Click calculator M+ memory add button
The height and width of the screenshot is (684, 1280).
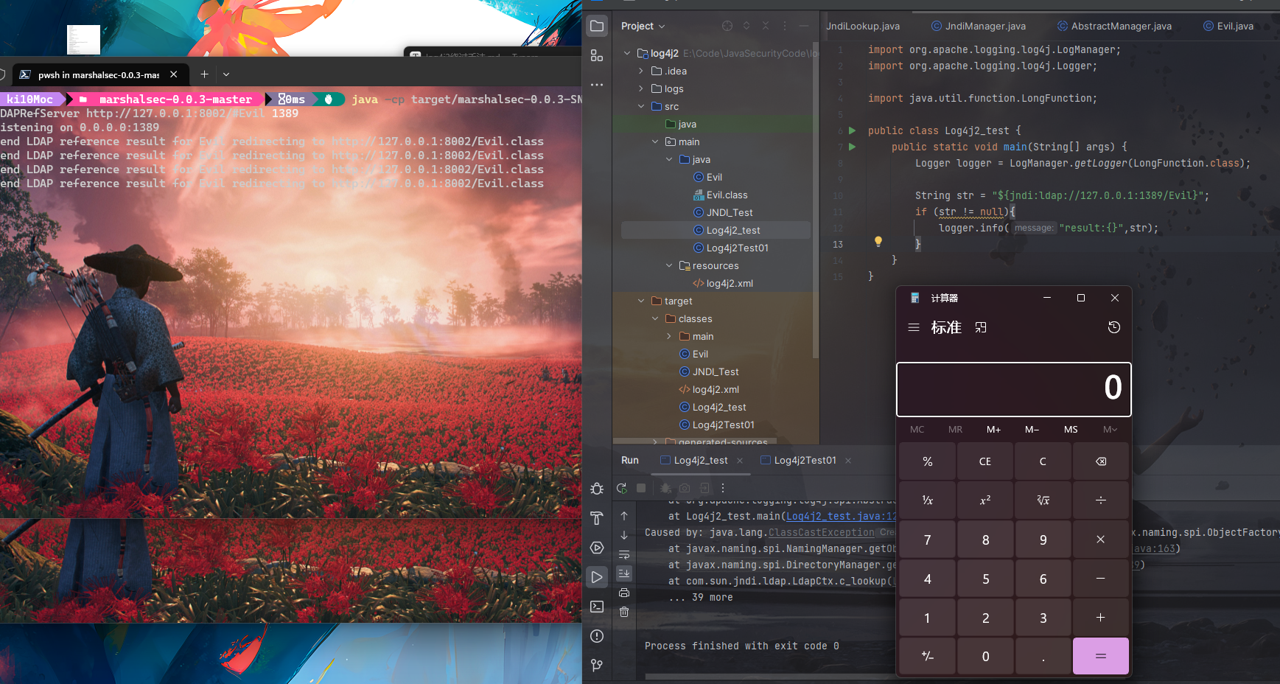pyautogui.click(x=993, y=429)
